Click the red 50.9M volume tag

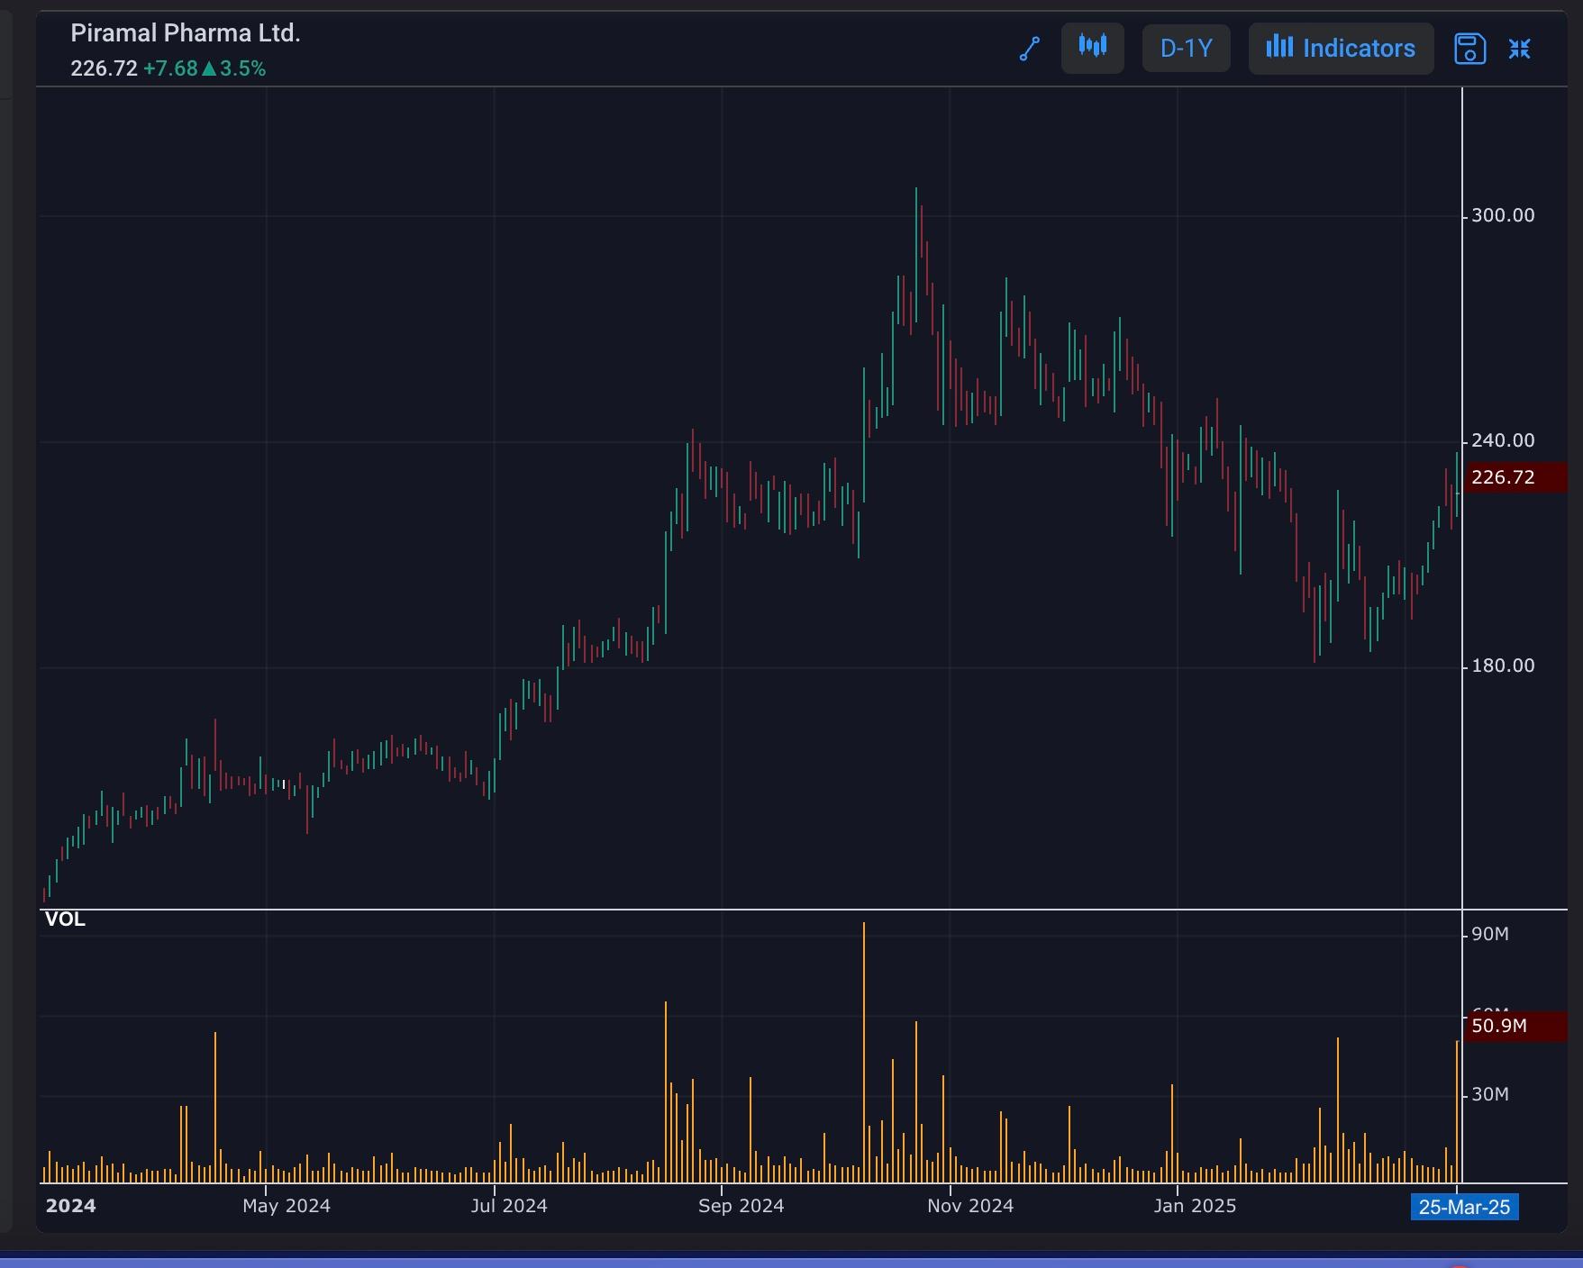[x=1515, y=1026]
